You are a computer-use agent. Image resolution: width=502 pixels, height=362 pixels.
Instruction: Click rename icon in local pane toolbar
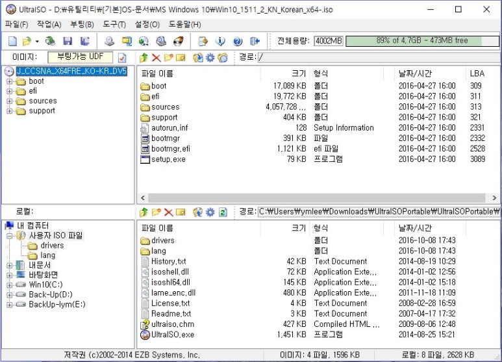tap(181, 212)
